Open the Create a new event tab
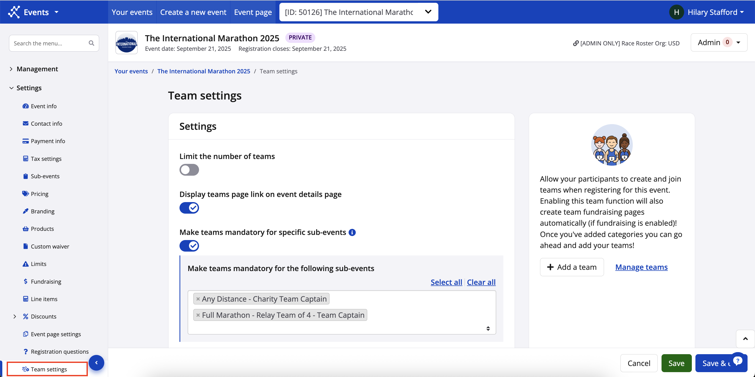The height and width of the screenshot is (377, 755). click(193, 12)
